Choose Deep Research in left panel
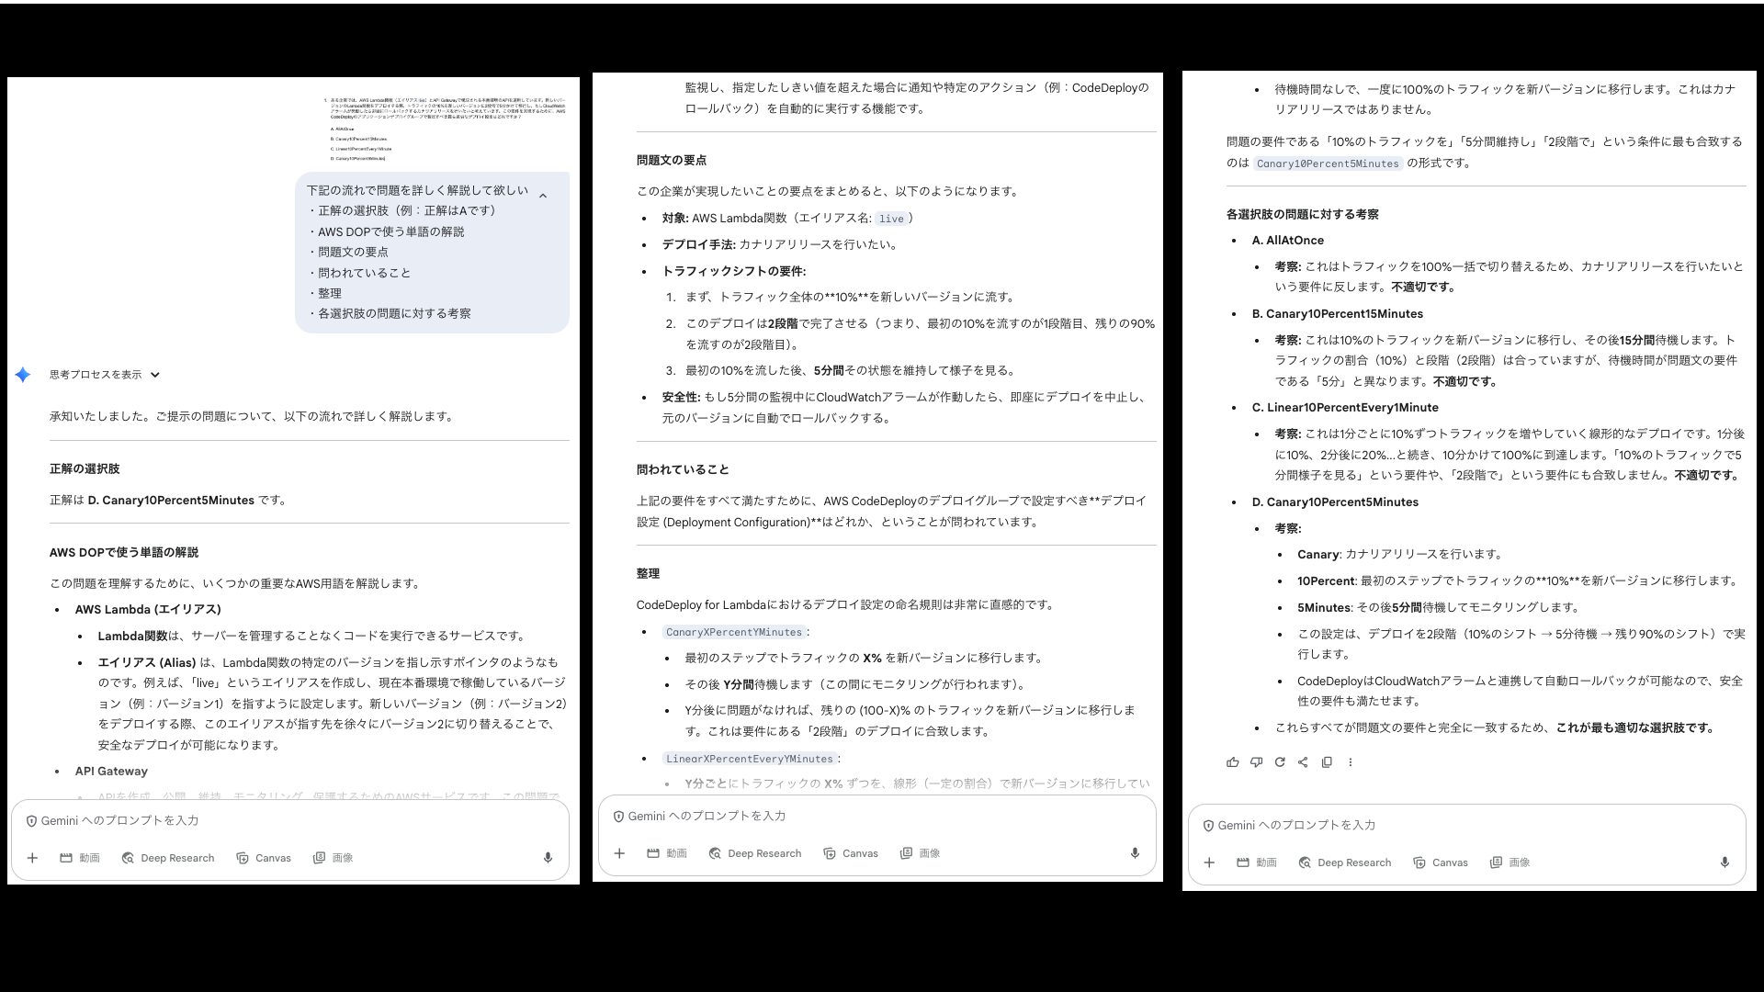Viewport: 1764px width, 992px height. pyautogui.click(x=167, y=858)
